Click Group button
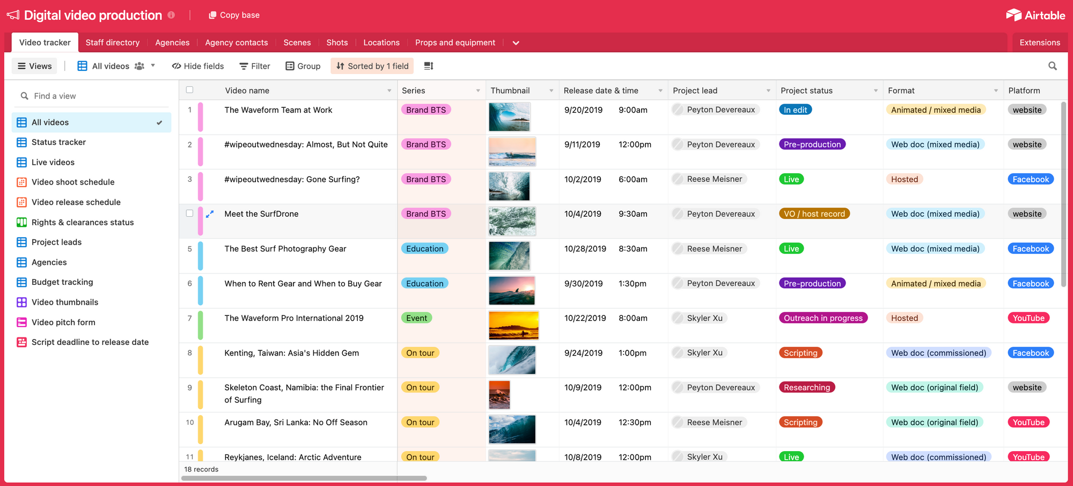This screenshot has height=486, width=1073. pos(303,66)
